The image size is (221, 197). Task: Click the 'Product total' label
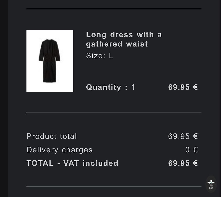coord(51,136)
